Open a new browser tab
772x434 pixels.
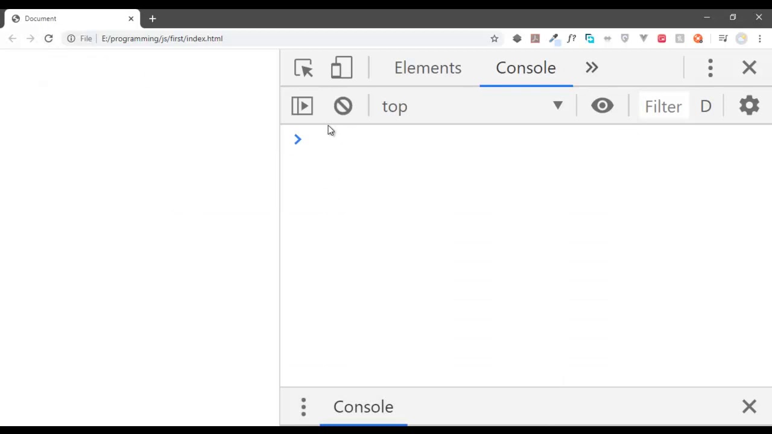click(153, 19)
